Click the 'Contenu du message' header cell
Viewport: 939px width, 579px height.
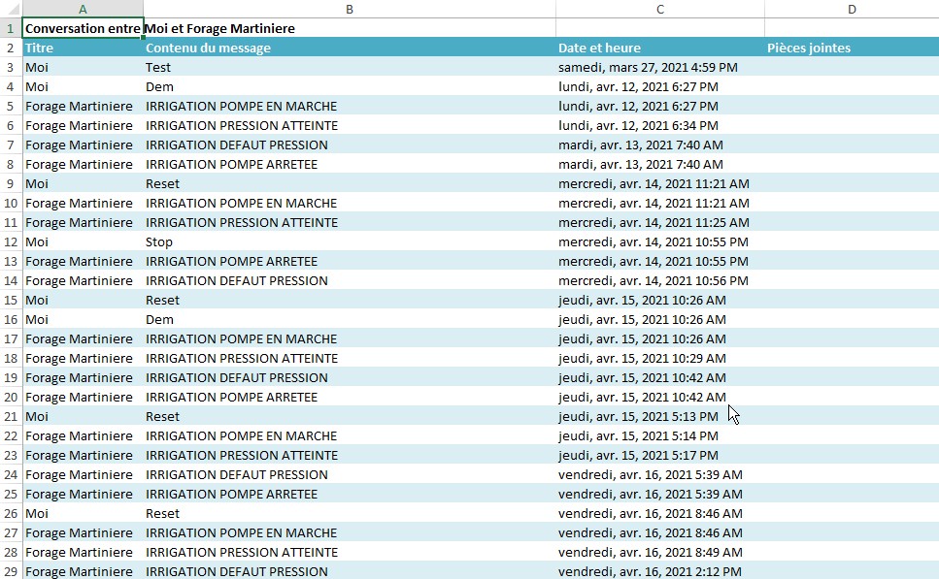[x=350, y=48]
